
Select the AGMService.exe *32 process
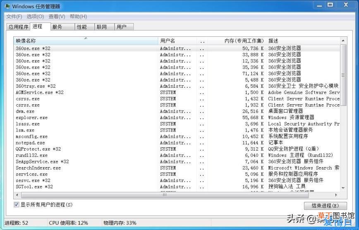(177, 92)
